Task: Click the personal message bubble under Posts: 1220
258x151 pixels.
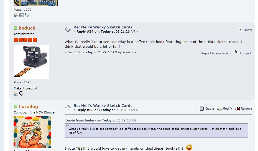Action: click(27, 15)
